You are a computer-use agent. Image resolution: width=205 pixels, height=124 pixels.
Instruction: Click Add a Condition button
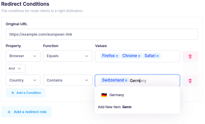(25, 93)
